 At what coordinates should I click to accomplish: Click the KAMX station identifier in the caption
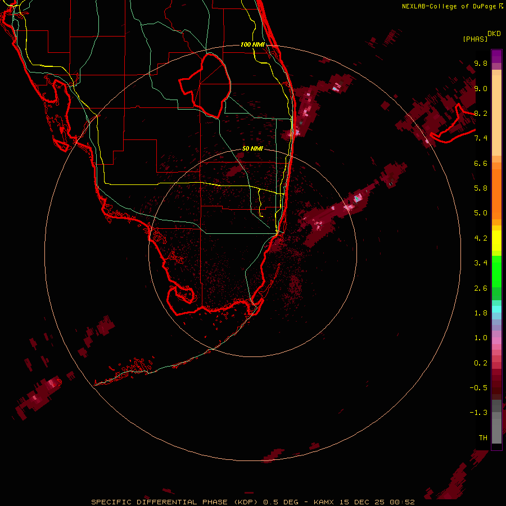(323, 502)
